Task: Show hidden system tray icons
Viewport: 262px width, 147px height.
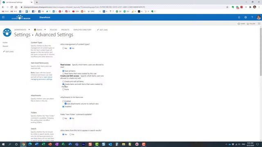Action: (x=226, y=144)
